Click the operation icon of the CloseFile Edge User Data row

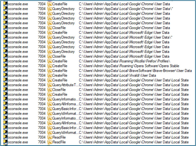[50, 56]
